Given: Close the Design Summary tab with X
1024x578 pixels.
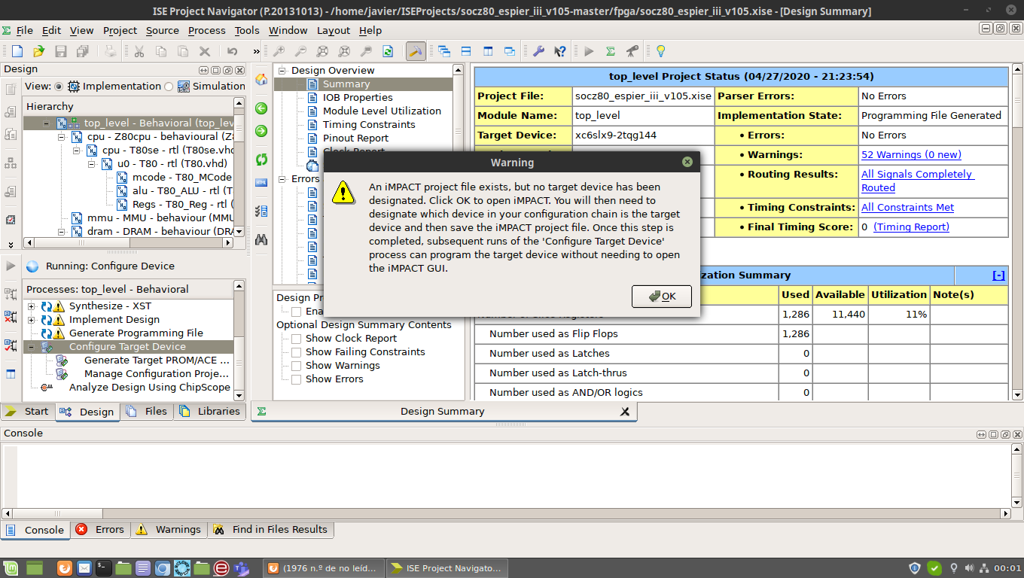Looking at the screenshot, I should (x=624, y=412).
